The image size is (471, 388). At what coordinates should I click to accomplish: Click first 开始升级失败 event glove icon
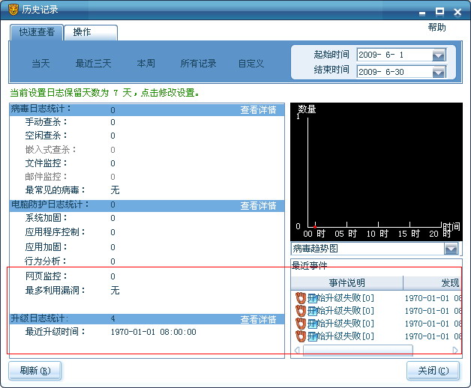point(301,298)
